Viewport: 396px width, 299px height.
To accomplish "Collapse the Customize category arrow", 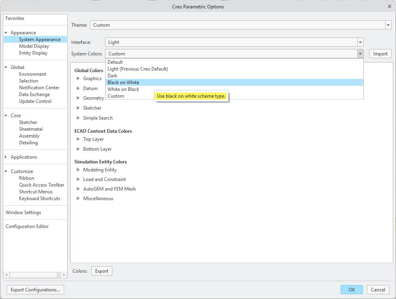I will 6,171.
